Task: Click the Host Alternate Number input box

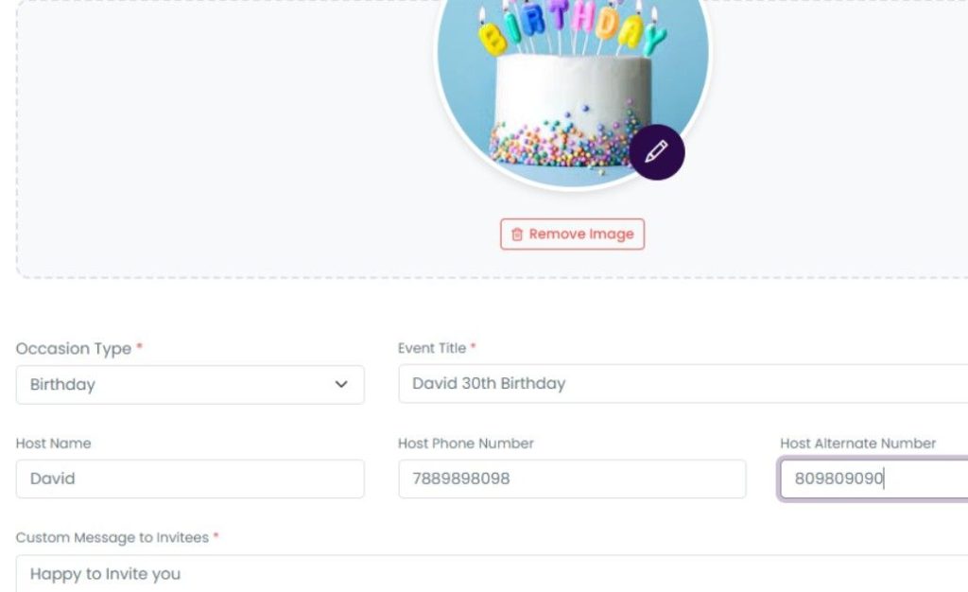Action: click(873, 479)
